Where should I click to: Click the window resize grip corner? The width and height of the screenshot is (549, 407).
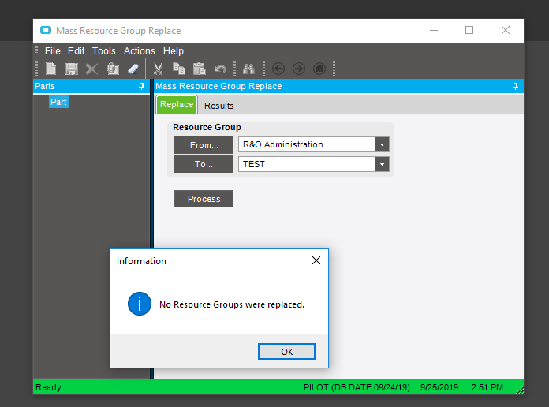pyautogui.click(x=520, y=390)
